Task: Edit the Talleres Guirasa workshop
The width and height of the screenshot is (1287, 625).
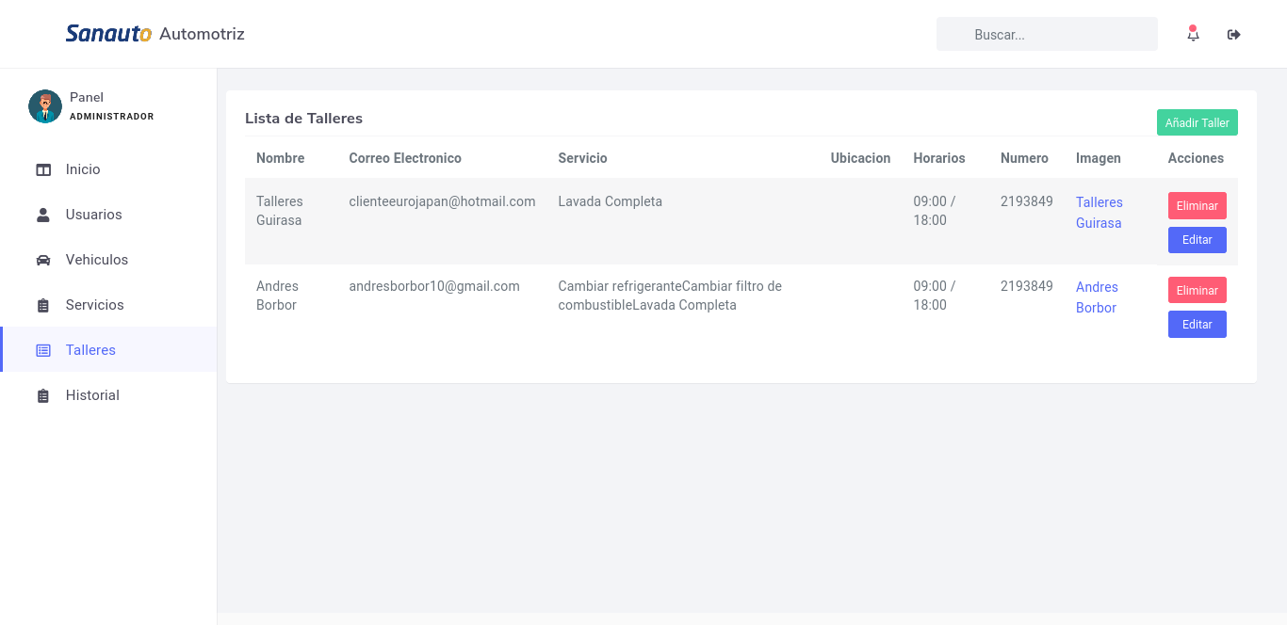Action: pyautogui.click(x=1197, y=239)
